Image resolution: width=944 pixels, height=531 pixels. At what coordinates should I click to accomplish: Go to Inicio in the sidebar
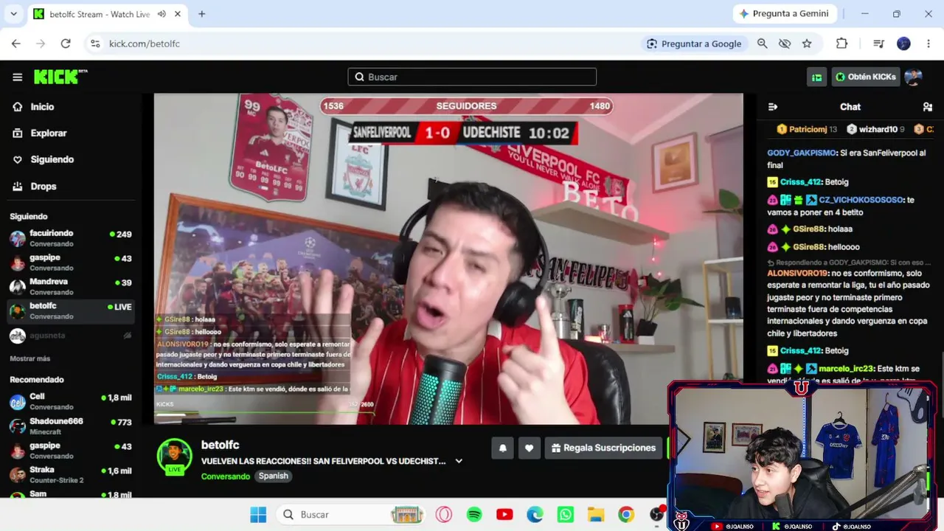42,107
